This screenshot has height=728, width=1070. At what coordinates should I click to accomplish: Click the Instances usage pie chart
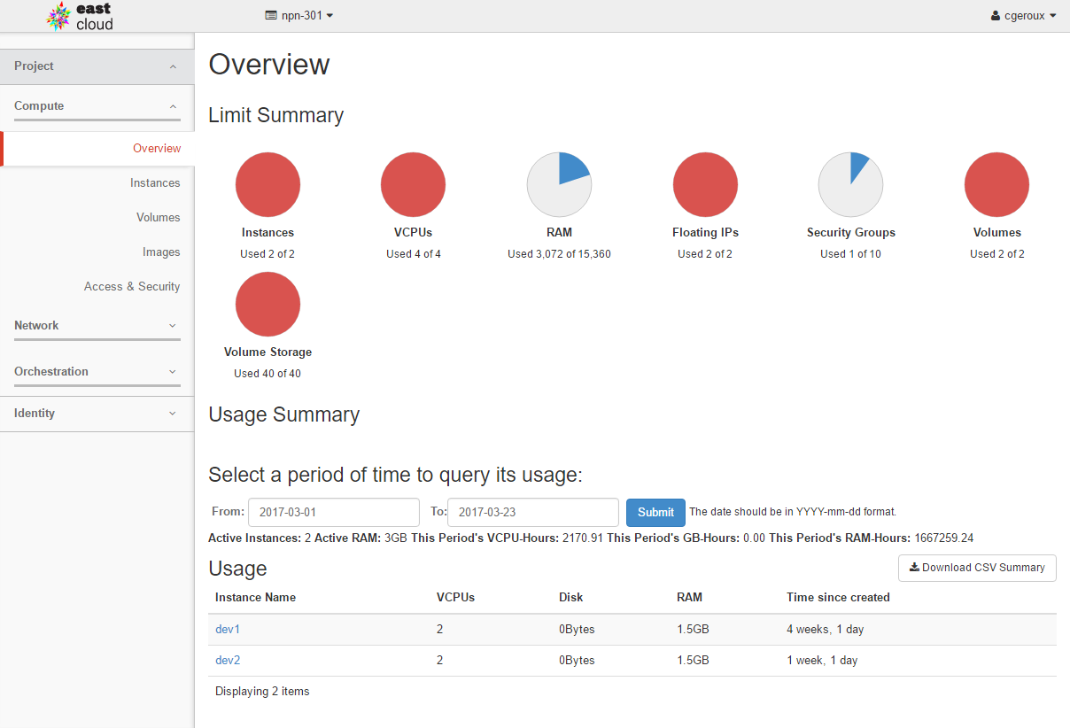coord(267,185)
